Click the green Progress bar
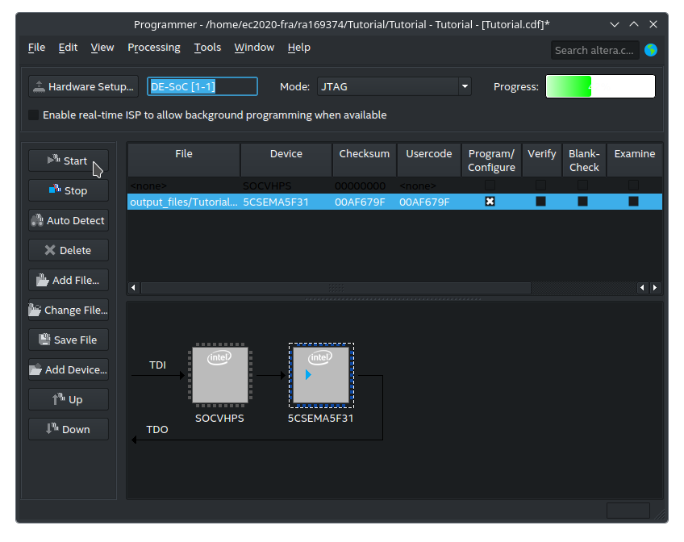This screenshot has height=542, width=684. click(x=600, y=86)
